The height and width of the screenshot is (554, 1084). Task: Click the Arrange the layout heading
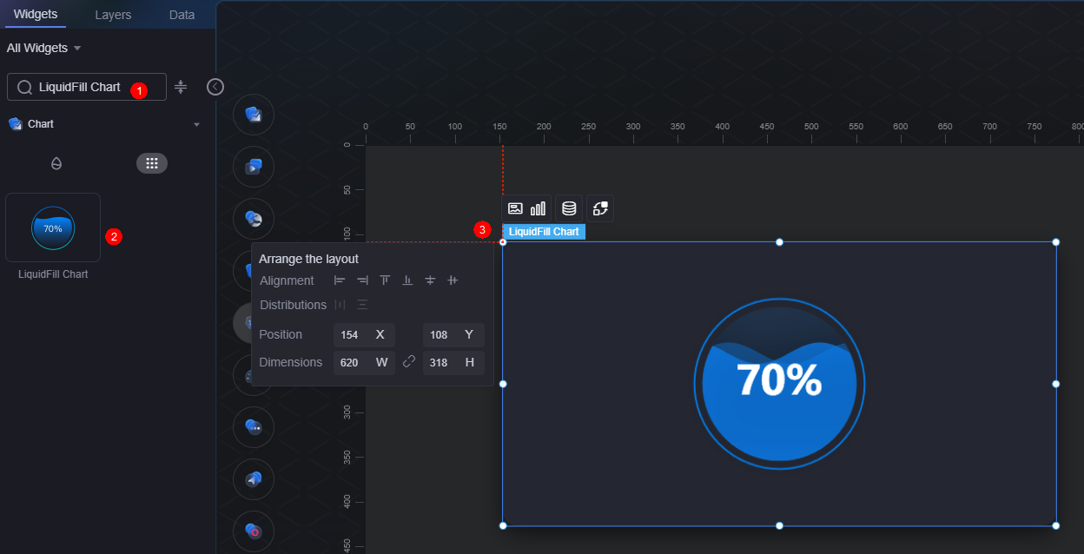tap(308, 259)
